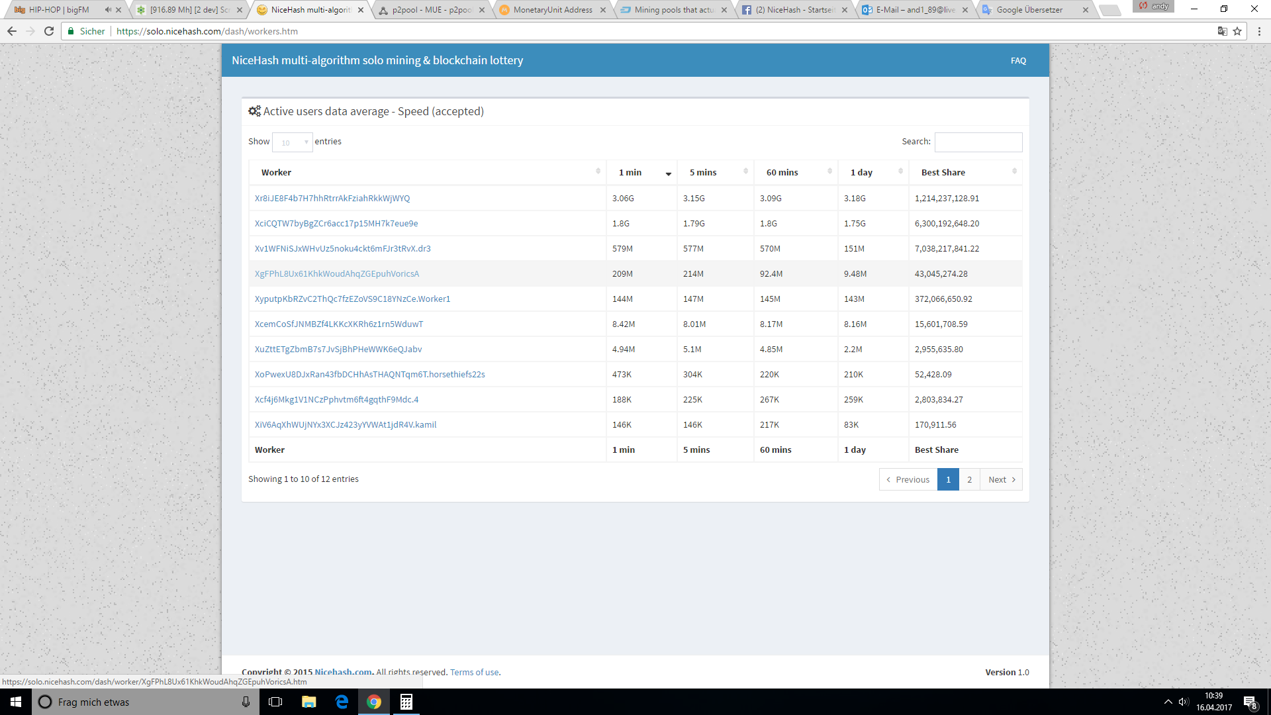Sort by 60 mins column
The height and width of the screenshot is (715, 1271).
[796, 172]
